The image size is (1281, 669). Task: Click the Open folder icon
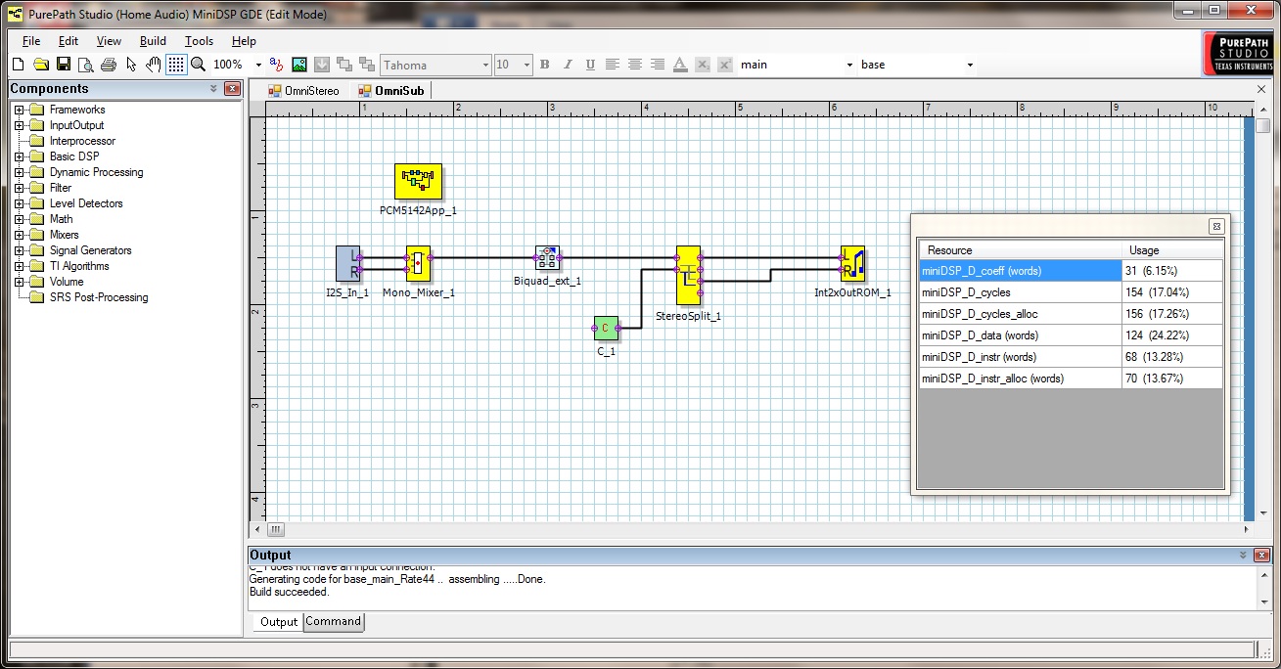point(41,65)
